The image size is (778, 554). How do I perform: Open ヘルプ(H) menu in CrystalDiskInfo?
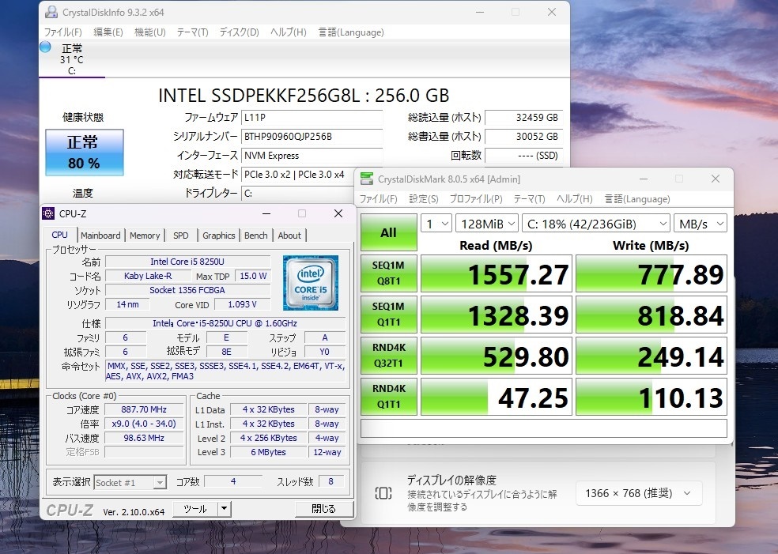point(289,32)
